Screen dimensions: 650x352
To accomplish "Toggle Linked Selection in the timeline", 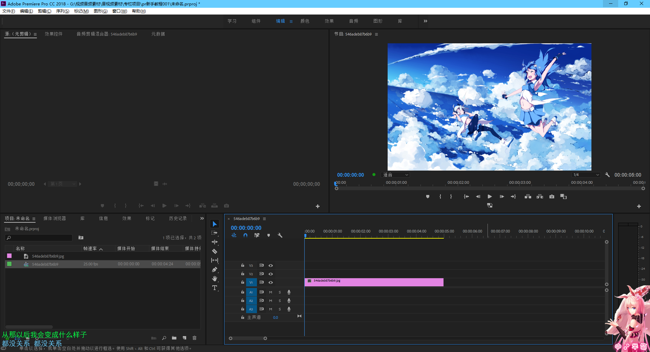I will coord(257,235).
